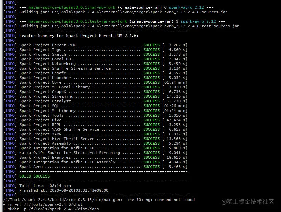Screen dimensions: 281x212
Task: Click the 'Spark Project Local DB' line
Action: coord(95,59)
